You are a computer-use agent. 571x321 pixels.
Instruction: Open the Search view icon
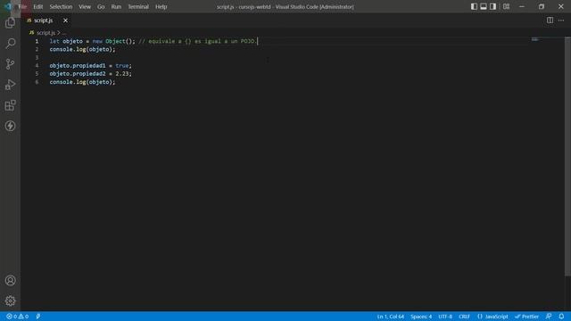click(x=10, y=44)
